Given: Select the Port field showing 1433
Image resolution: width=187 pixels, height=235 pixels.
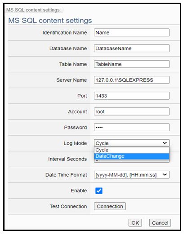Looking at the screenshot, I should (x=132, y=96).
